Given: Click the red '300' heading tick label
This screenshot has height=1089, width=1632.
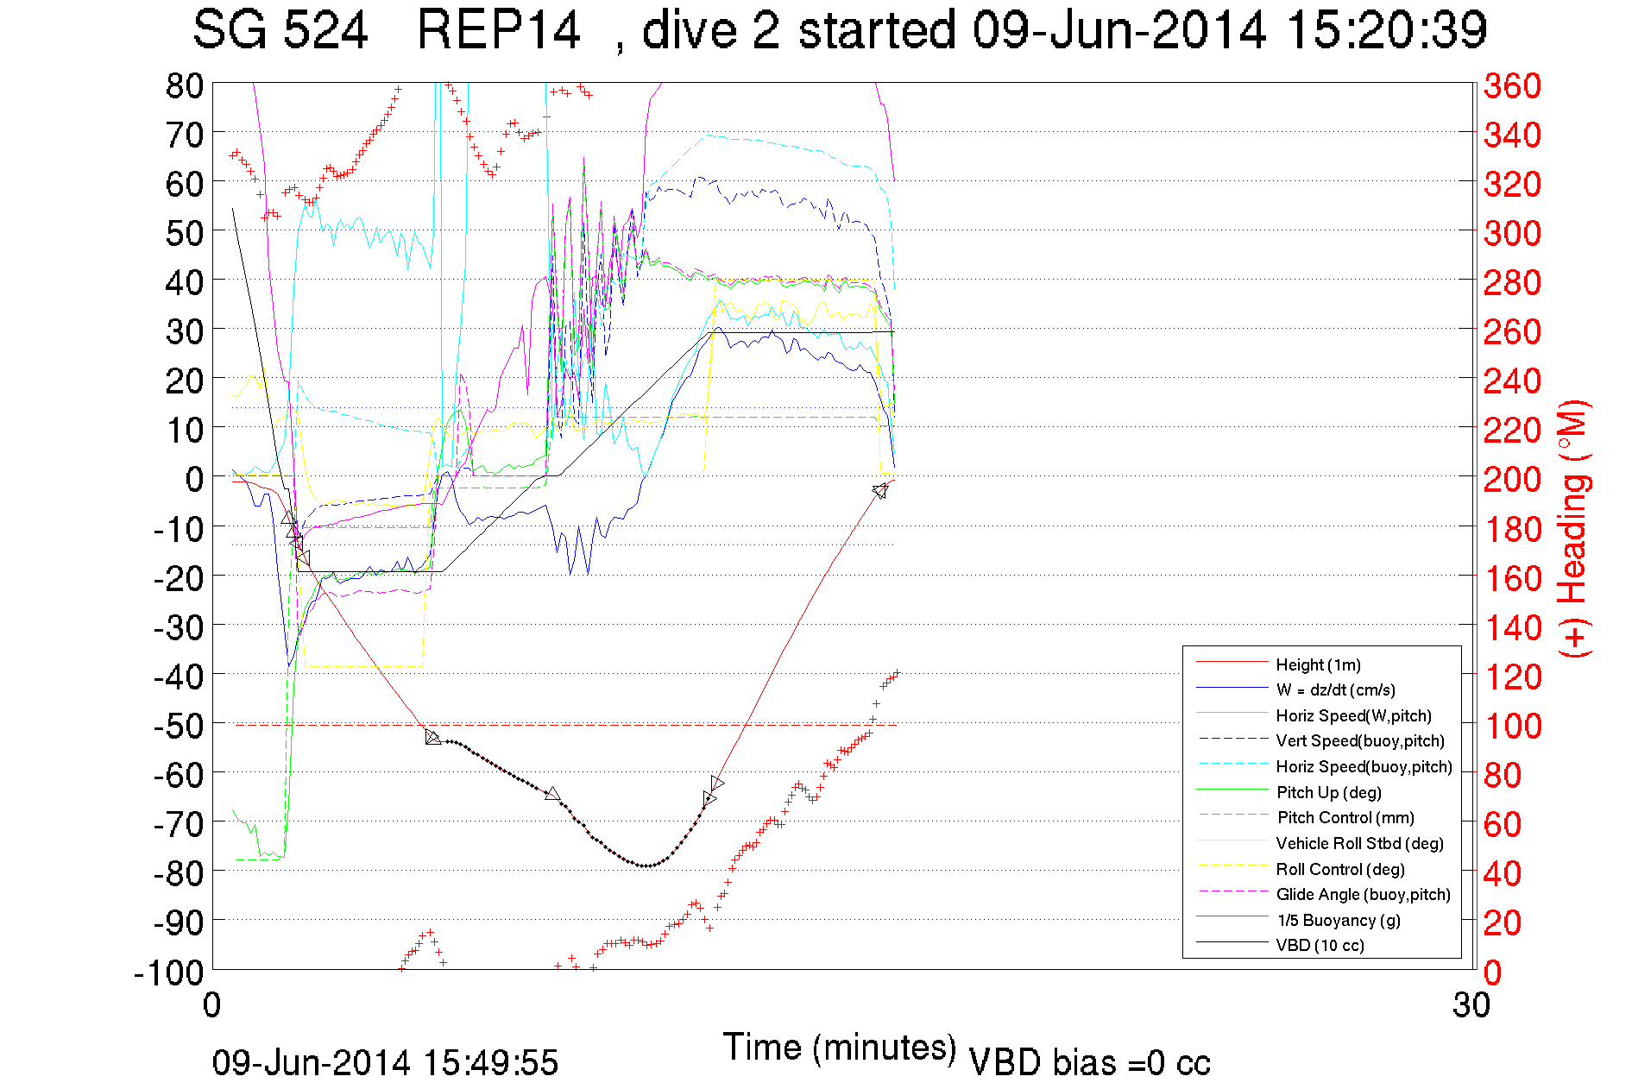Looking at the screenshot, I should (x=1512, y=233).
